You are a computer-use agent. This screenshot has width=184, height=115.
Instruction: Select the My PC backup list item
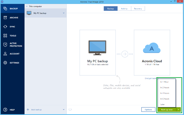pyautogui.click(x=46, y=13)
